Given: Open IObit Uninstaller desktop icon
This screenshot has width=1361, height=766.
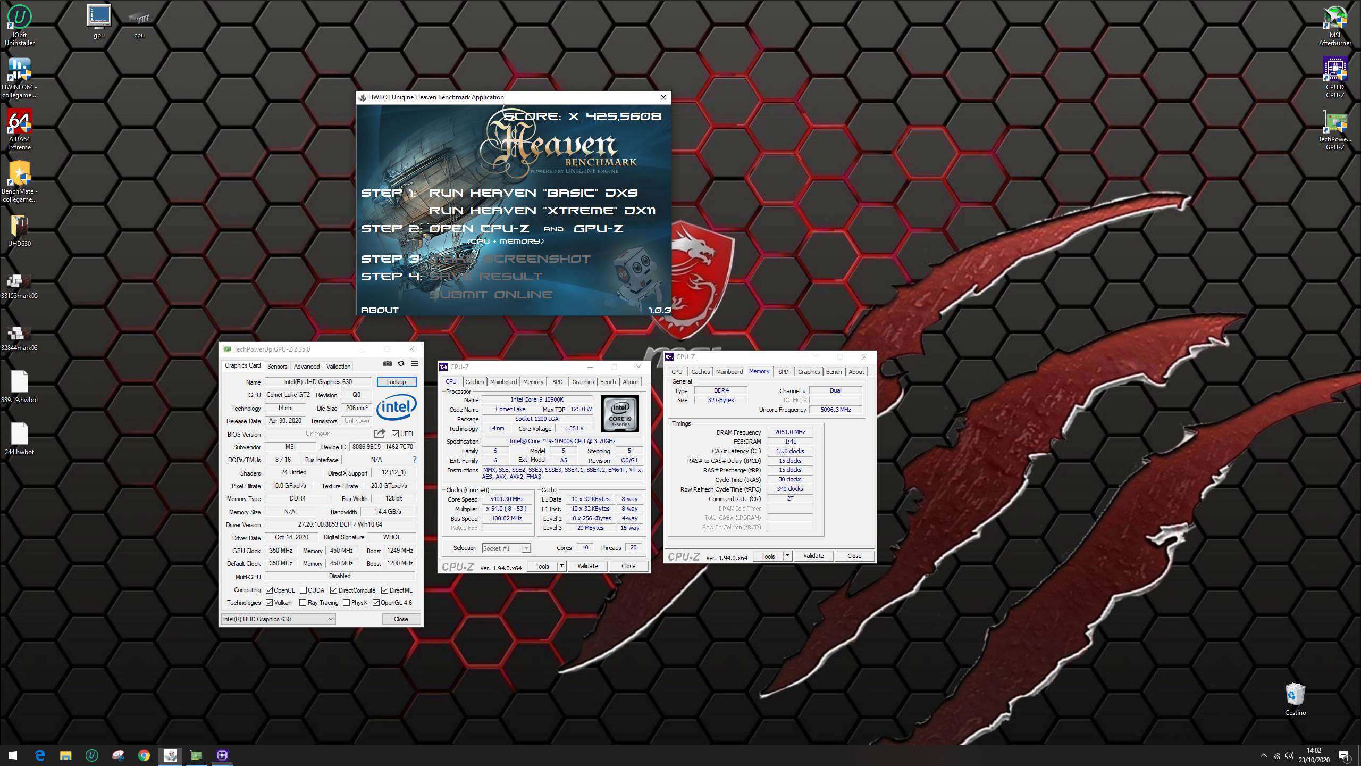Looking at the screenshot, I should (x=20, y=26).
